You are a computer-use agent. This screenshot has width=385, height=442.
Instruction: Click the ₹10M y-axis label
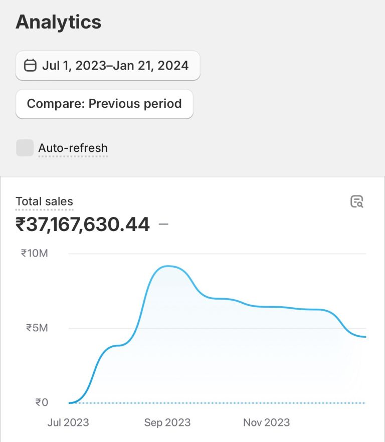coord(34,253)
